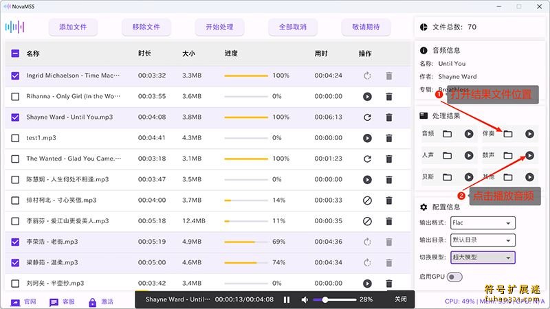
Task: Mute the player volume speaker icon
Action: pyautogui.click(x=305, y=299)
